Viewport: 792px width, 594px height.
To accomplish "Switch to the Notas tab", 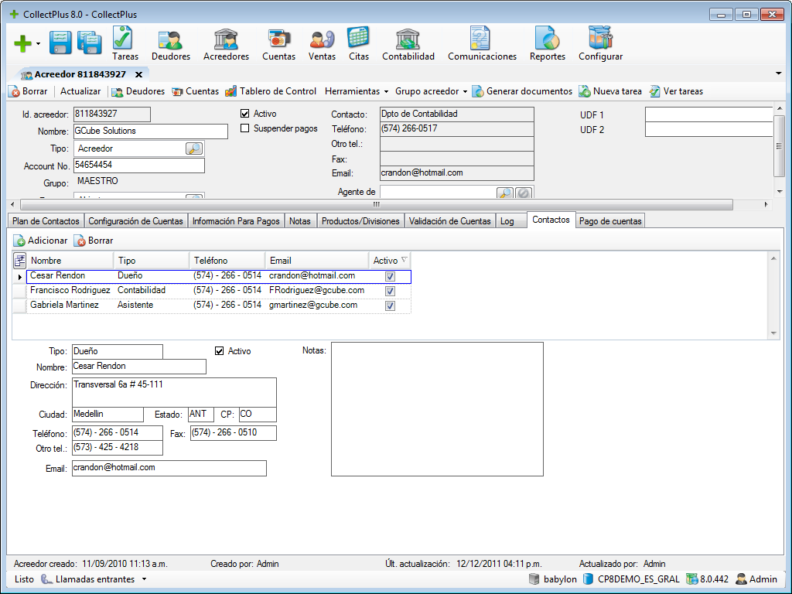I will [300, 220].
